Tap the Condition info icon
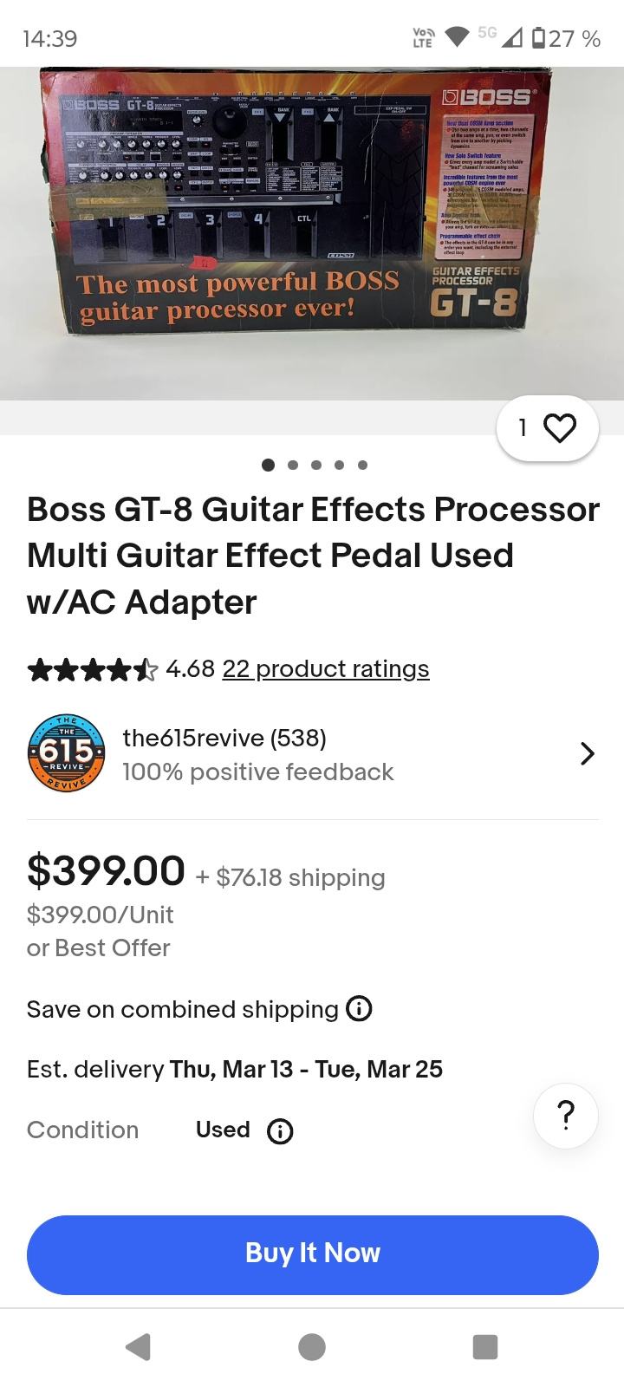This screenshot has height=1387, width=624. (x=279, y=1131)
